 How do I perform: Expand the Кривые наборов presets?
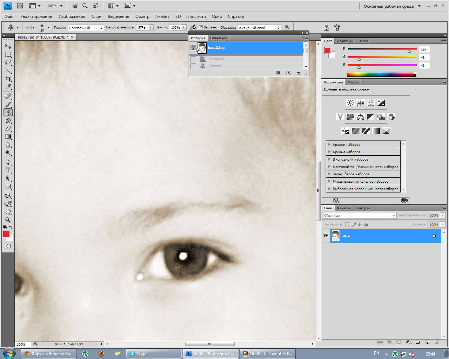(329, 152)
